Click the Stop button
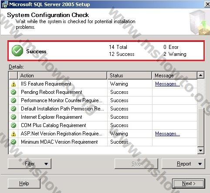 click(x=136, y=164)
